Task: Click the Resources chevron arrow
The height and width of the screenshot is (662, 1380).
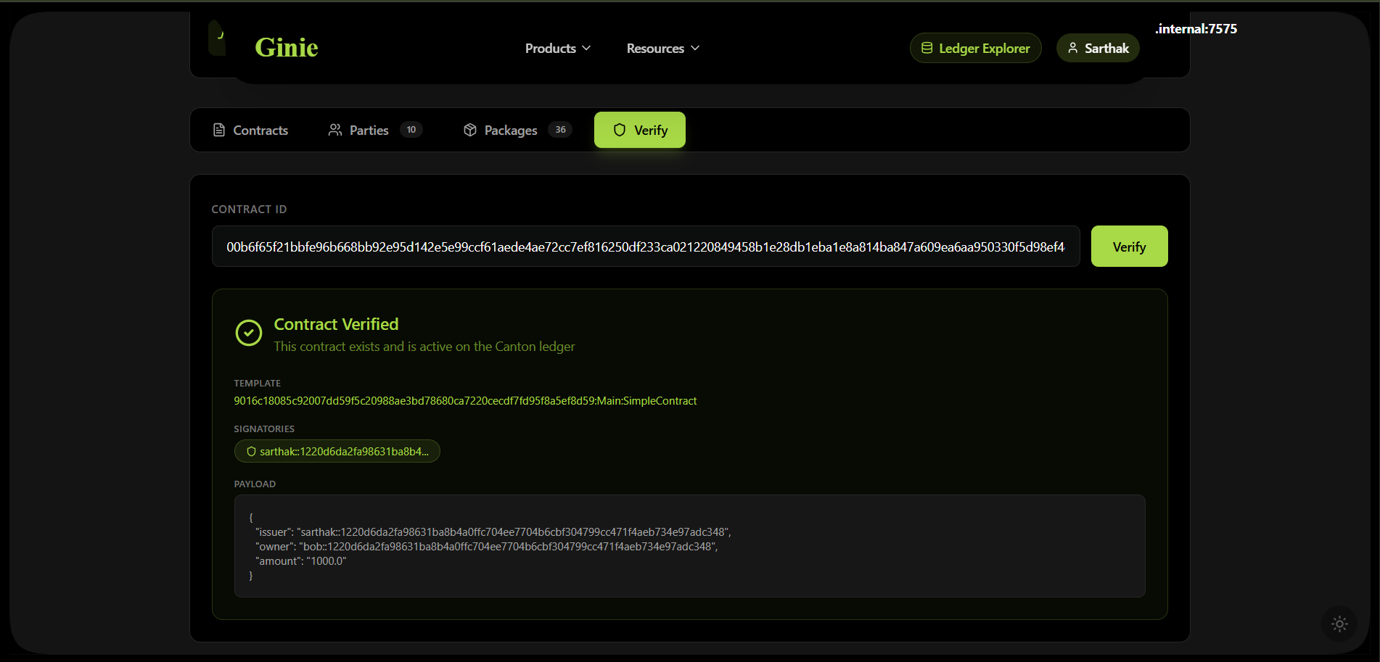Action: pyautogui.click(x=695, y=49)
